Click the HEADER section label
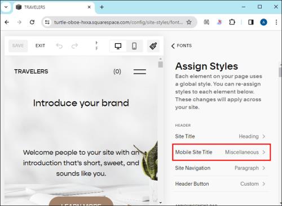Viewport: 282px width, 206px height. [183, 126]
